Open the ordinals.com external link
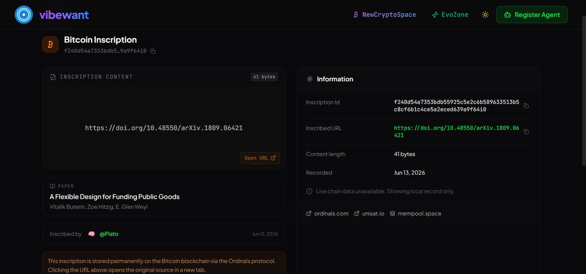Screen dimensions: 586x274 point(327,214)
